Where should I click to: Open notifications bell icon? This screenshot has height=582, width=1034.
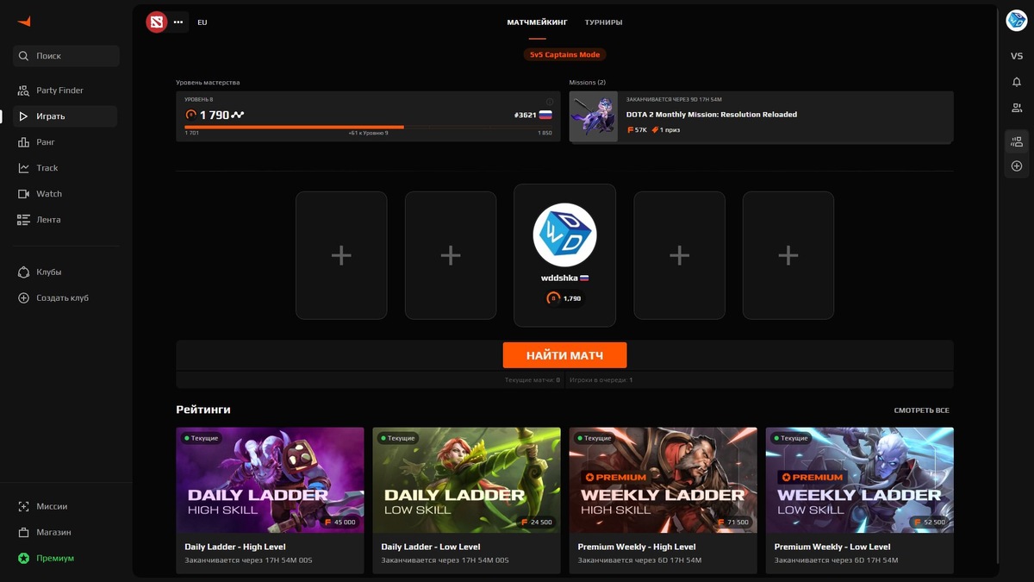tap(1017, 82)
